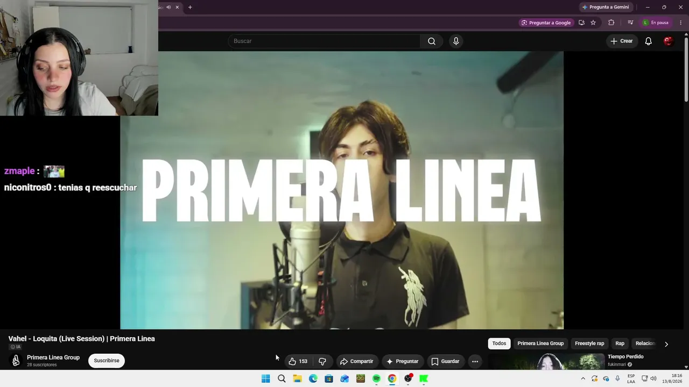The height and width of the screenshot is (387, 689).
Task: Click the install/cast icon in the address bar
Action: (x=581, y=23)
